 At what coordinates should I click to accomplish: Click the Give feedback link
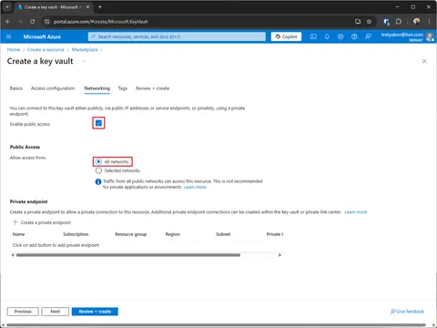[x=407, y=312]
